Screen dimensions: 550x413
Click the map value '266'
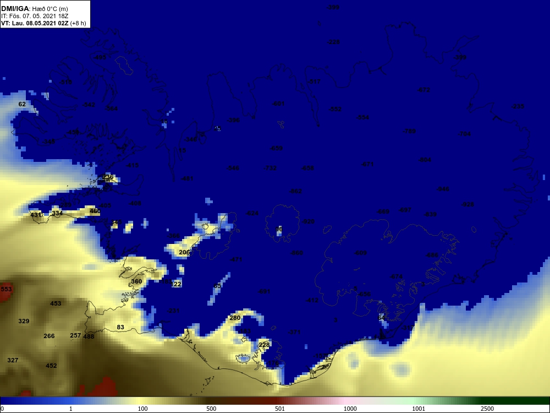pyautogui.click(x=49, y=336)
